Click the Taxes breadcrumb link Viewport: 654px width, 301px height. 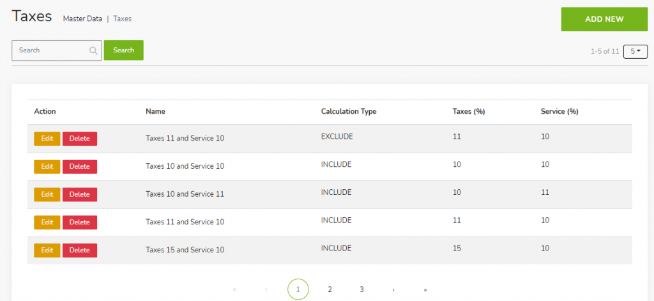(122, 19)
